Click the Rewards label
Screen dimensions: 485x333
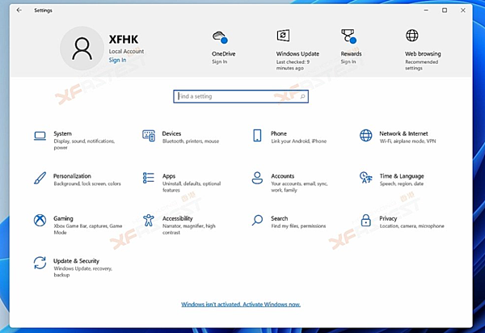[x=351, y=54]
